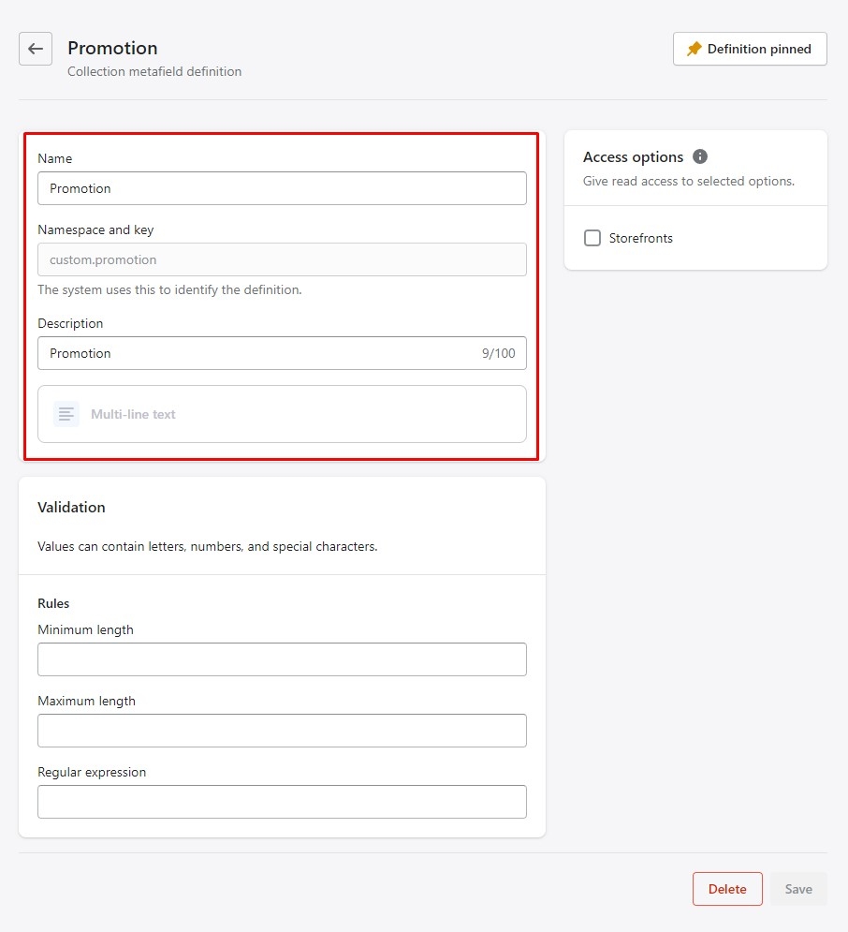Click the Save button

coord(798,889)
